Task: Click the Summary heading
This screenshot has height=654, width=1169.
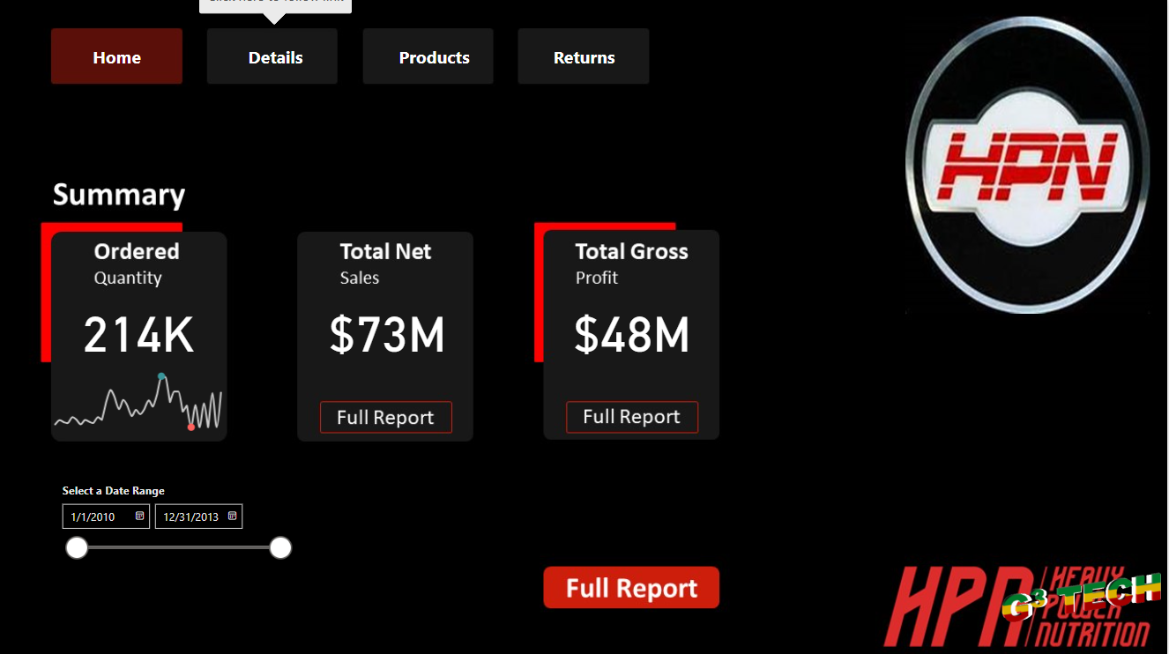Action: [x=119, y=195]
